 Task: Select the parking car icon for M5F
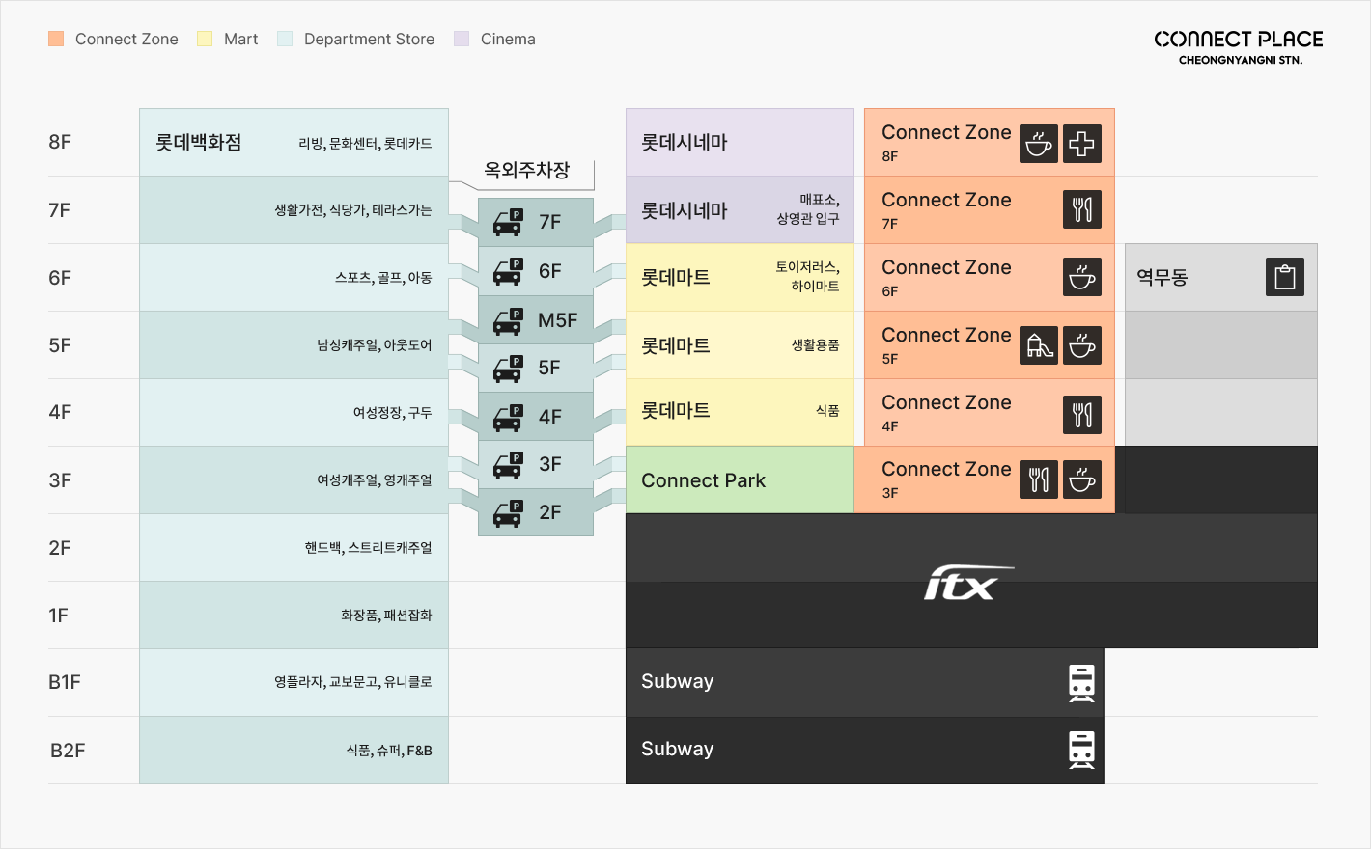click(x=508, y=320)
